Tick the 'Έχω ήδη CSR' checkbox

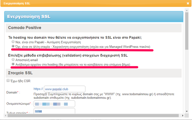point(8,80)
